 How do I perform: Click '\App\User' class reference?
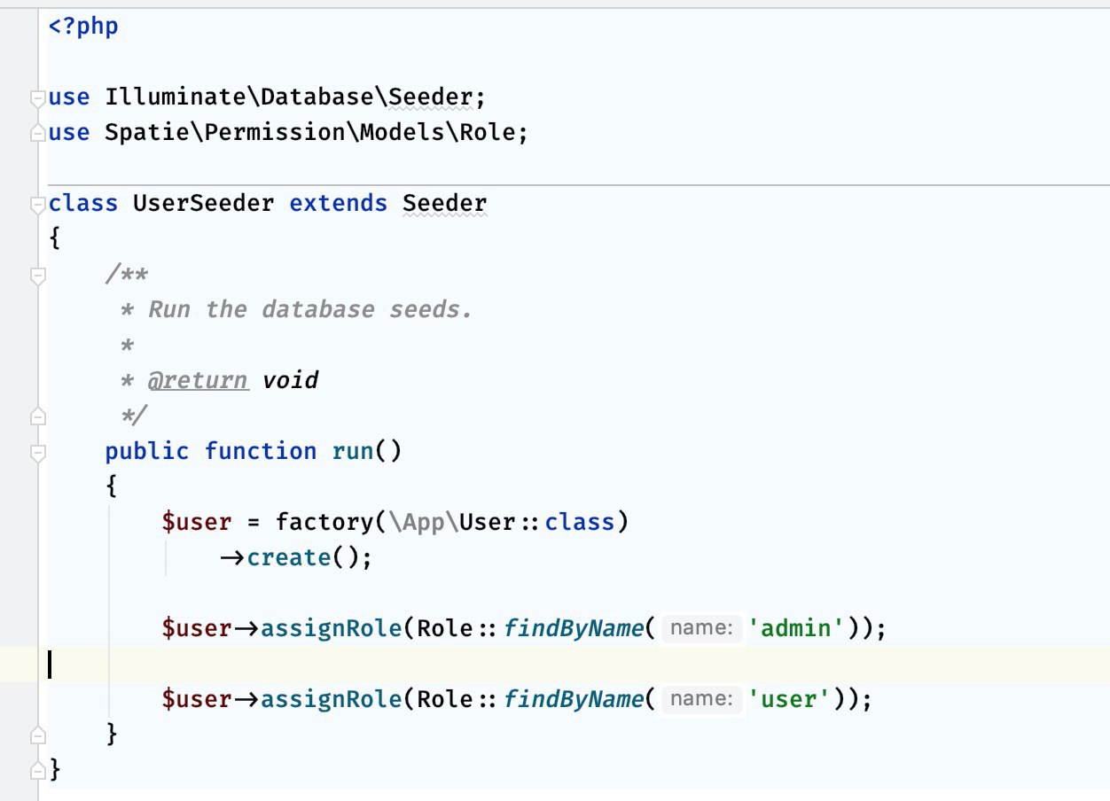(452, 522)
